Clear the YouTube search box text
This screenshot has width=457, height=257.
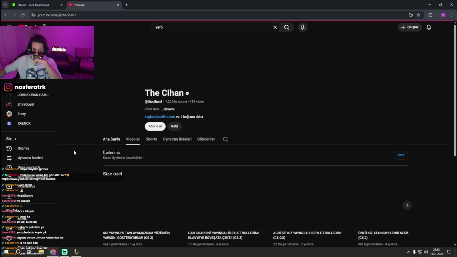click(x=275, y=27)
